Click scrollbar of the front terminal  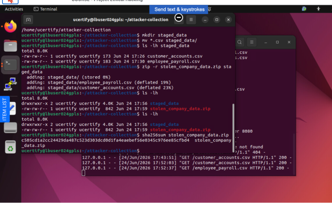coord(233,128)
